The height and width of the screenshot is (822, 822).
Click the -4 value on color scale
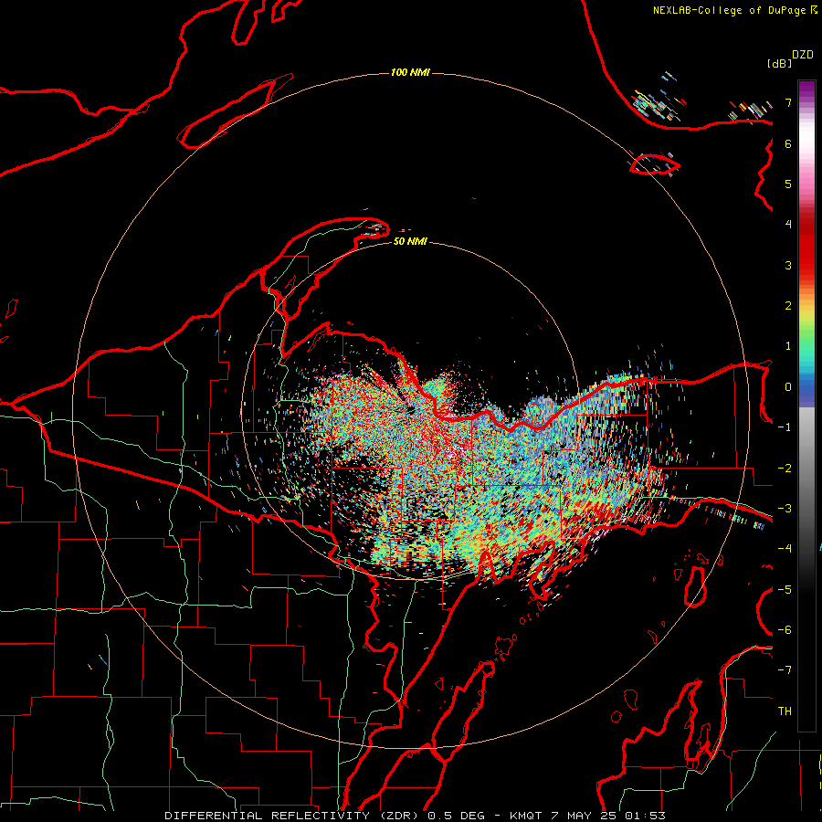coord(785,549)
